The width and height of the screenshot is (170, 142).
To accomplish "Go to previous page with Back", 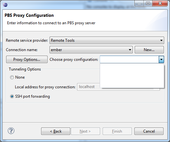I will (56, 131).
